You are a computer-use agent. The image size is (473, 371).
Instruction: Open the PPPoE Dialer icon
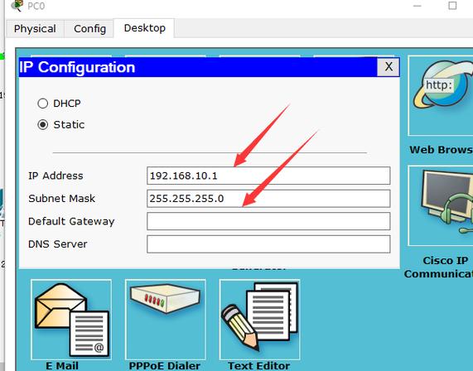[x=166, y=320]
